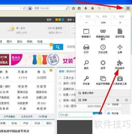This screenshot has width=132, height=134.
Task: Open Firefox repair tool (火狐修复工具)
Action: pos(120,80)
